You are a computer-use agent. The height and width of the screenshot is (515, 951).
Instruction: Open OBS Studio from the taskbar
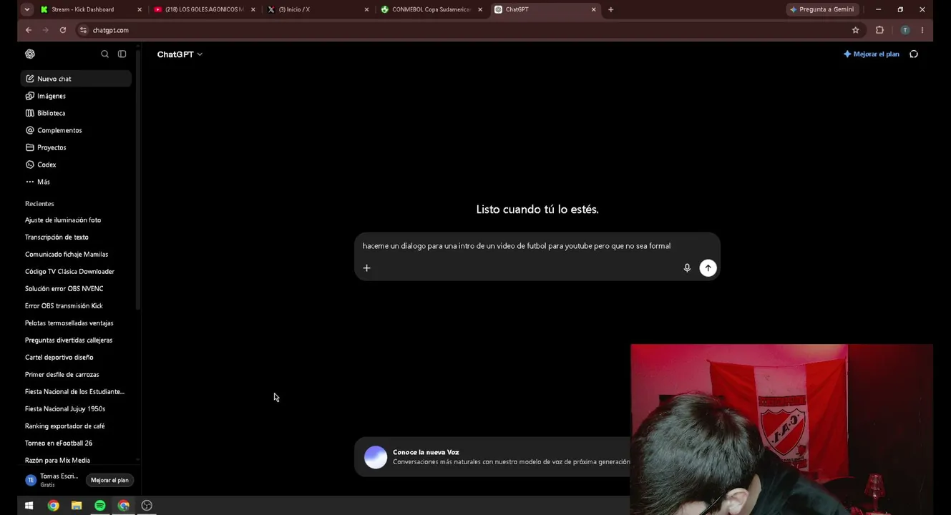click(147, 506)
